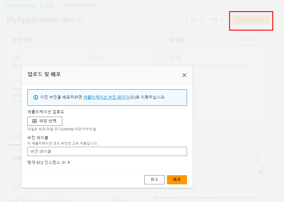Image resolution: width=284 pixels, height=202 pixels.
Task: Focus the 버전 레이블 text field
Action: [107, 151]
